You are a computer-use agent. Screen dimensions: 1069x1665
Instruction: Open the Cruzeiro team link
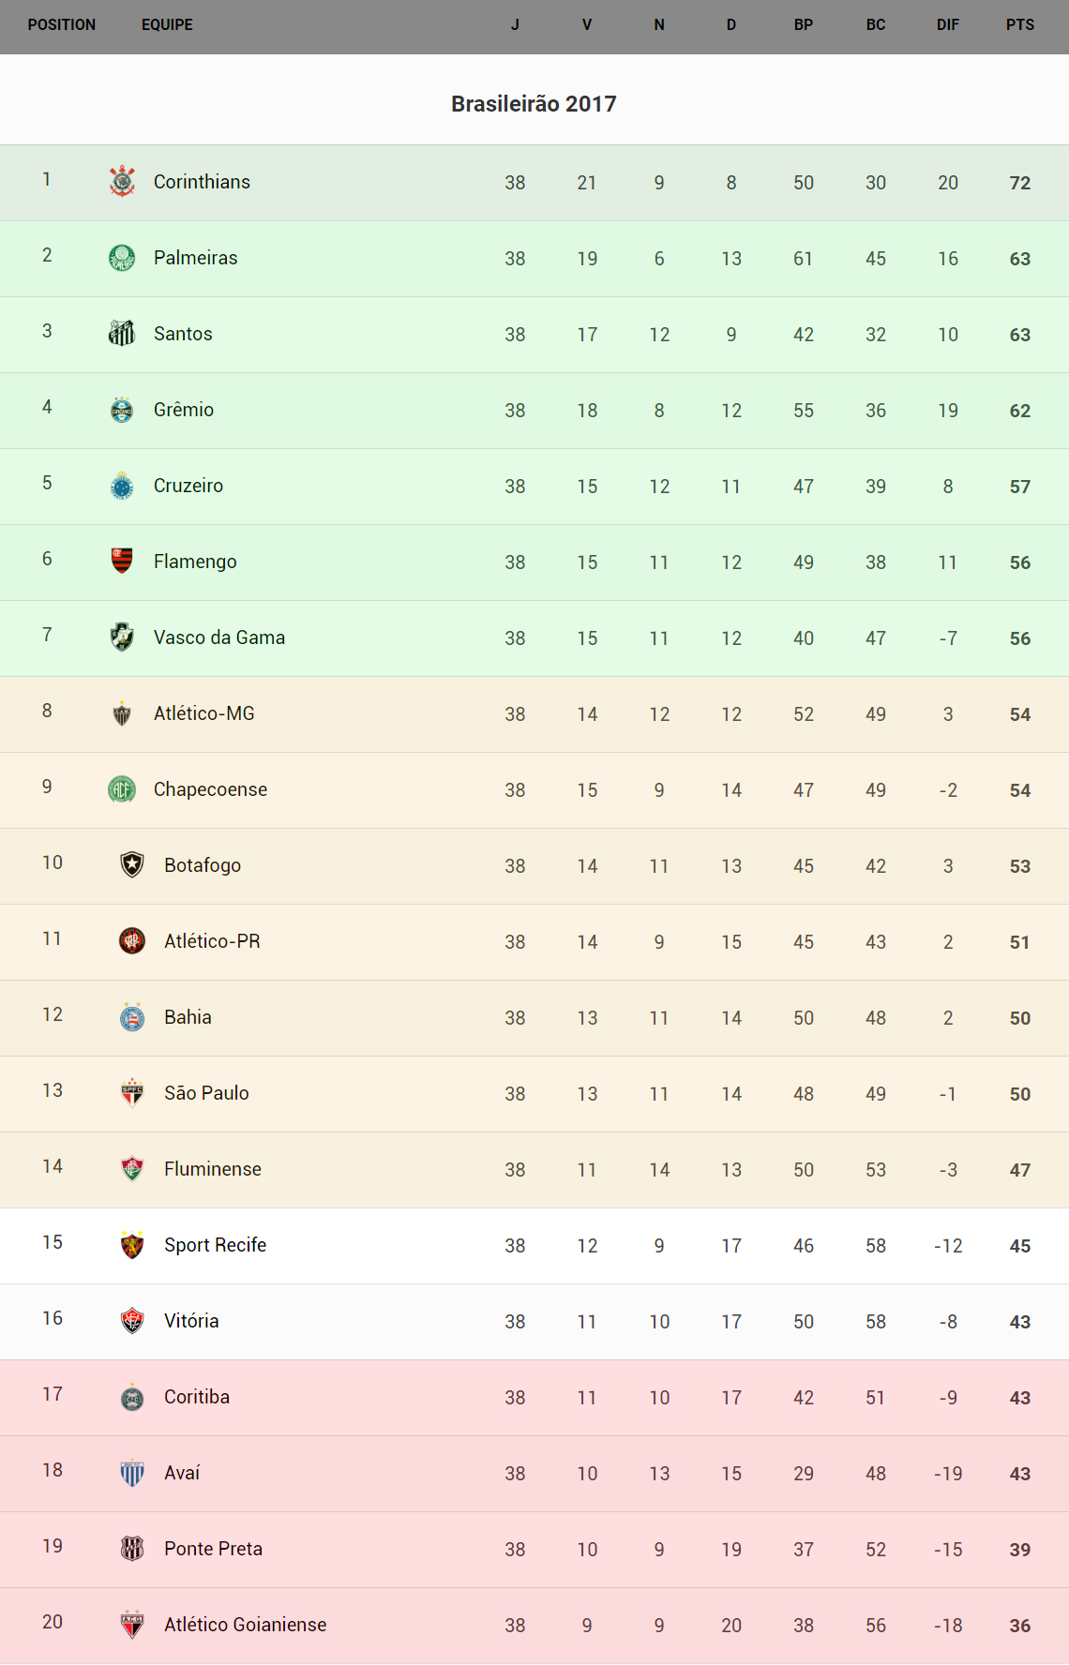[x=188, y=486]
